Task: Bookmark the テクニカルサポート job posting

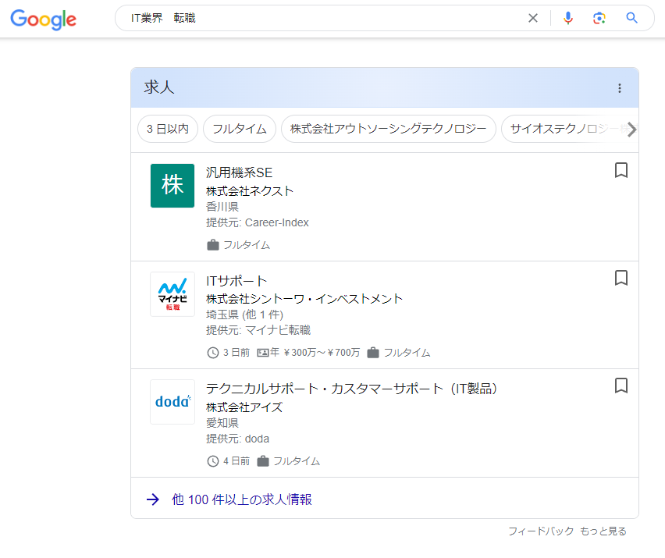Action: 621,386
